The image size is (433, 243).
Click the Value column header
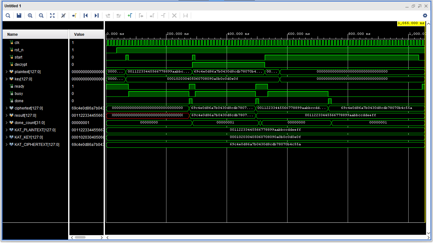[87, 34]
